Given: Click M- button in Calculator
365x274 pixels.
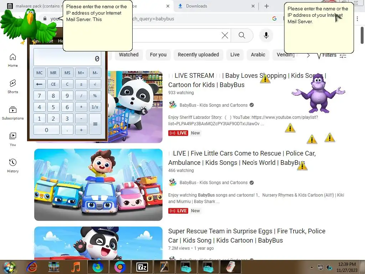Looking at the screenshot, I should pos(95,73).
